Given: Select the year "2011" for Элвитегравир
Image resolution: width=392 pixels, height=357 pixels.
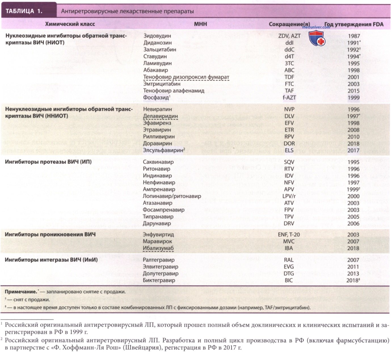Looking at the screenshot, I should click(x=353, y=267).
